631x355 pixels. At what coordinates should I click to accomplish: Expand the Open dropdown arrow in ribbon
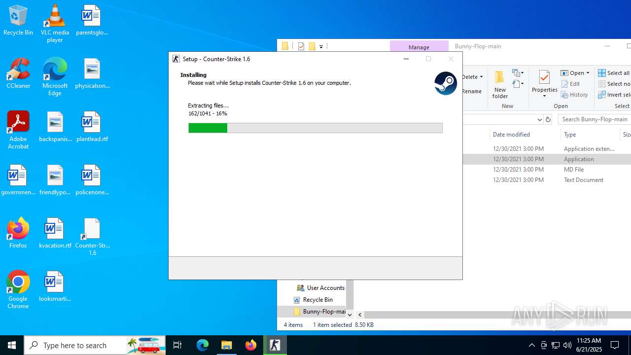pyautogui.click(x=588, y=73)
